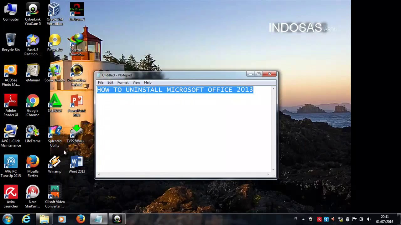Select Avira Launcher desktop icon
Image resolution: width=401 pixels, height=225 pixels.
tap(11, 197)
